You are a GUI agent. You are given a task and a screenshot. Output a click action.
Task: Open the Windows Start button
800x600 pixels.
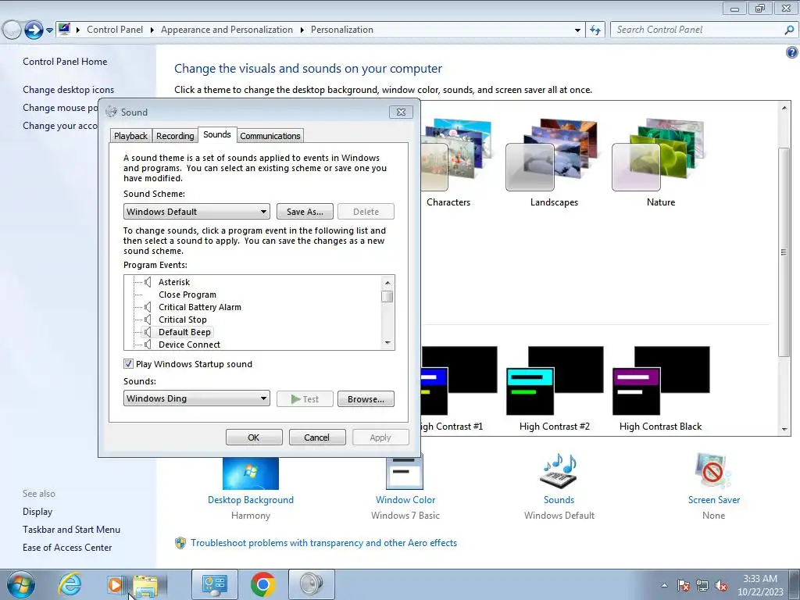click(x=21, y=584)
